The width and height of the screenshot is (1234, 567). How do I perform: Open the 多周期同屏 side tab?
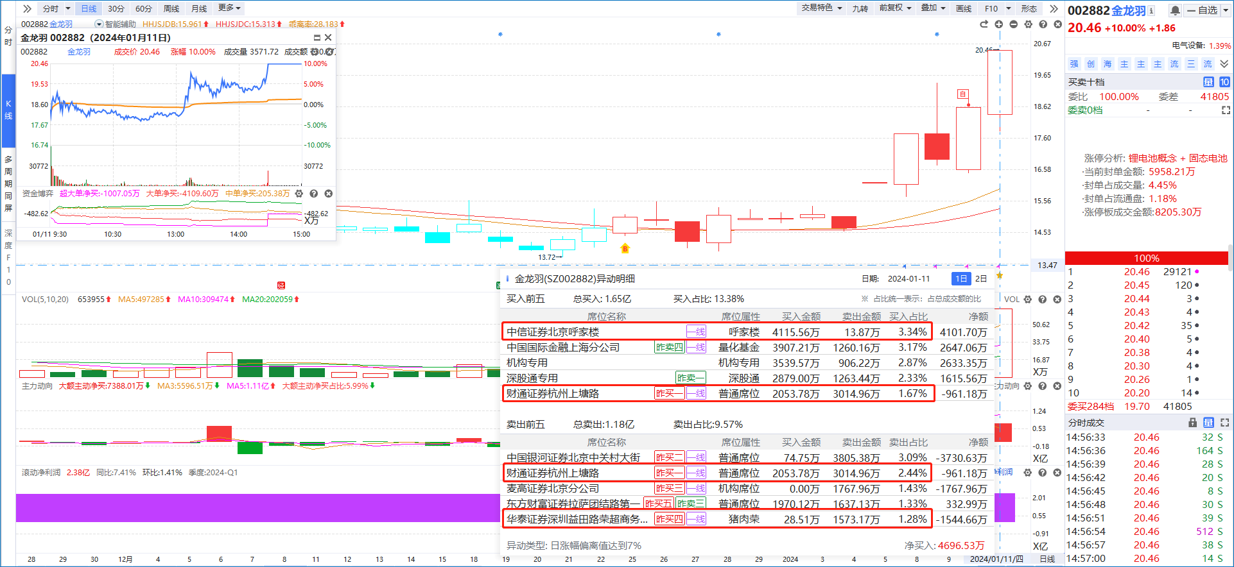click(8, 183)
